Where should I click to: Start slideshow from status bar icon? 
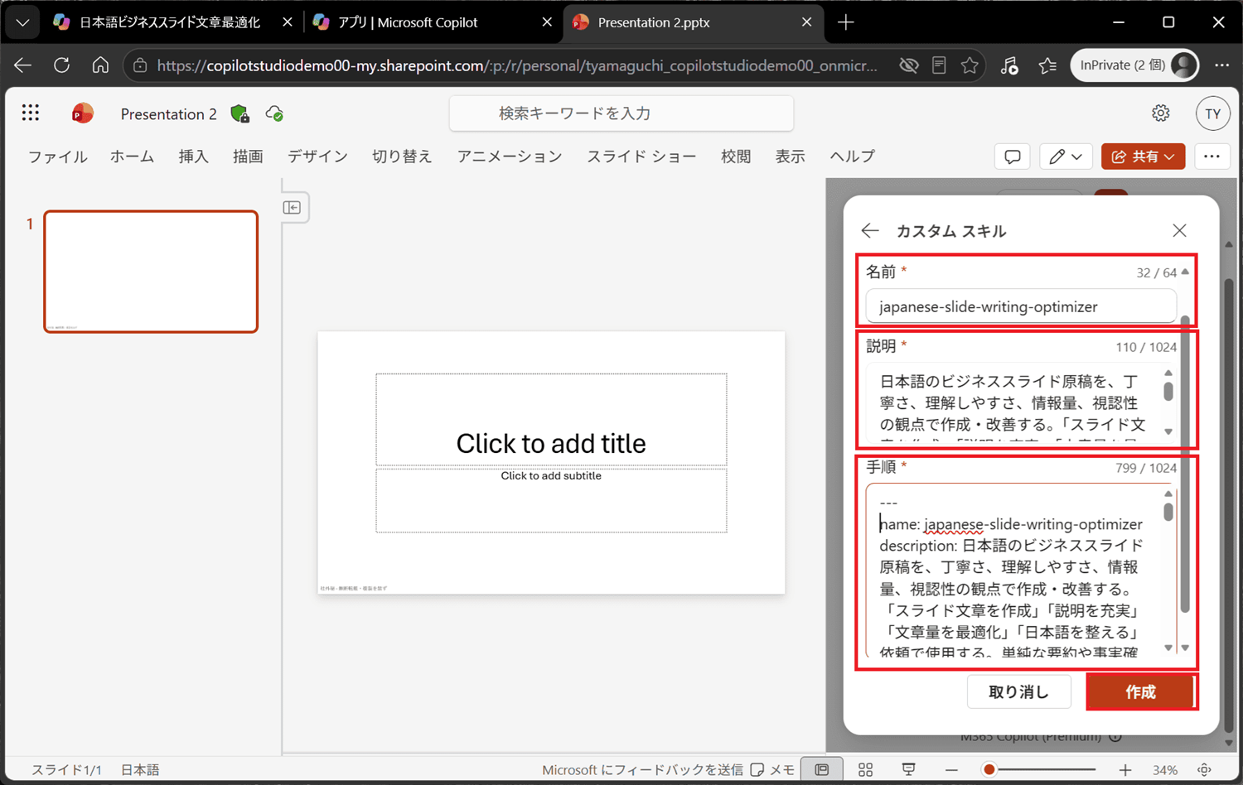point(908,770)
